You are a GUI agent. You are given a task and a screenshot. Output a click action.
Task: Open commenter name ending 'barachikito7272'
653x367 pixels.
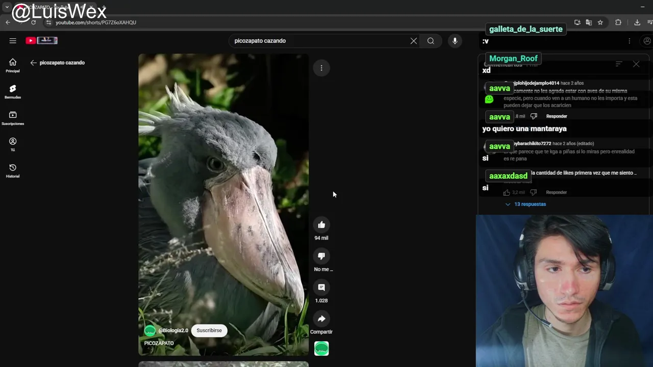coord(532,144)
